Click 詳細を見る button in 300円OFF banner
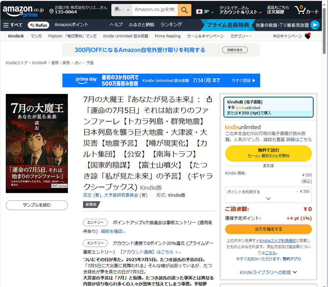Viewport: 328px width, 287px height. [x=235, y=50]
